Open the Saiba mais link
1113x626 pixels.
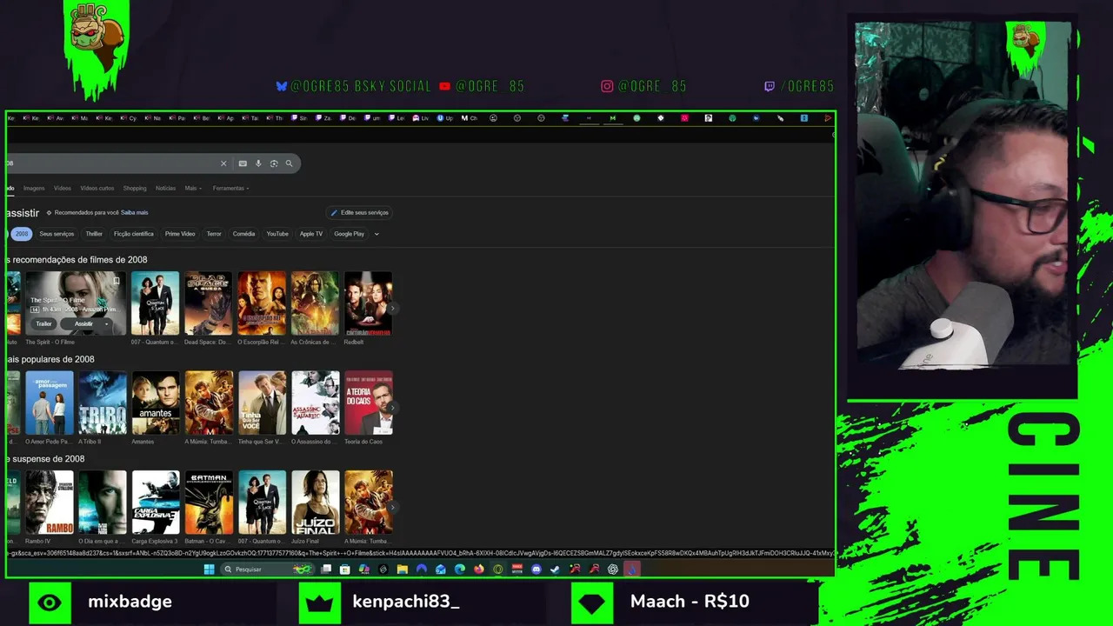(134, 212)
